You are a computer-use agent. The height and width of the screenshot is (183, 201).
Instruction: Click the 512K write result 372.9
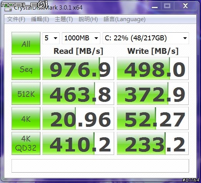coord(153,93)
